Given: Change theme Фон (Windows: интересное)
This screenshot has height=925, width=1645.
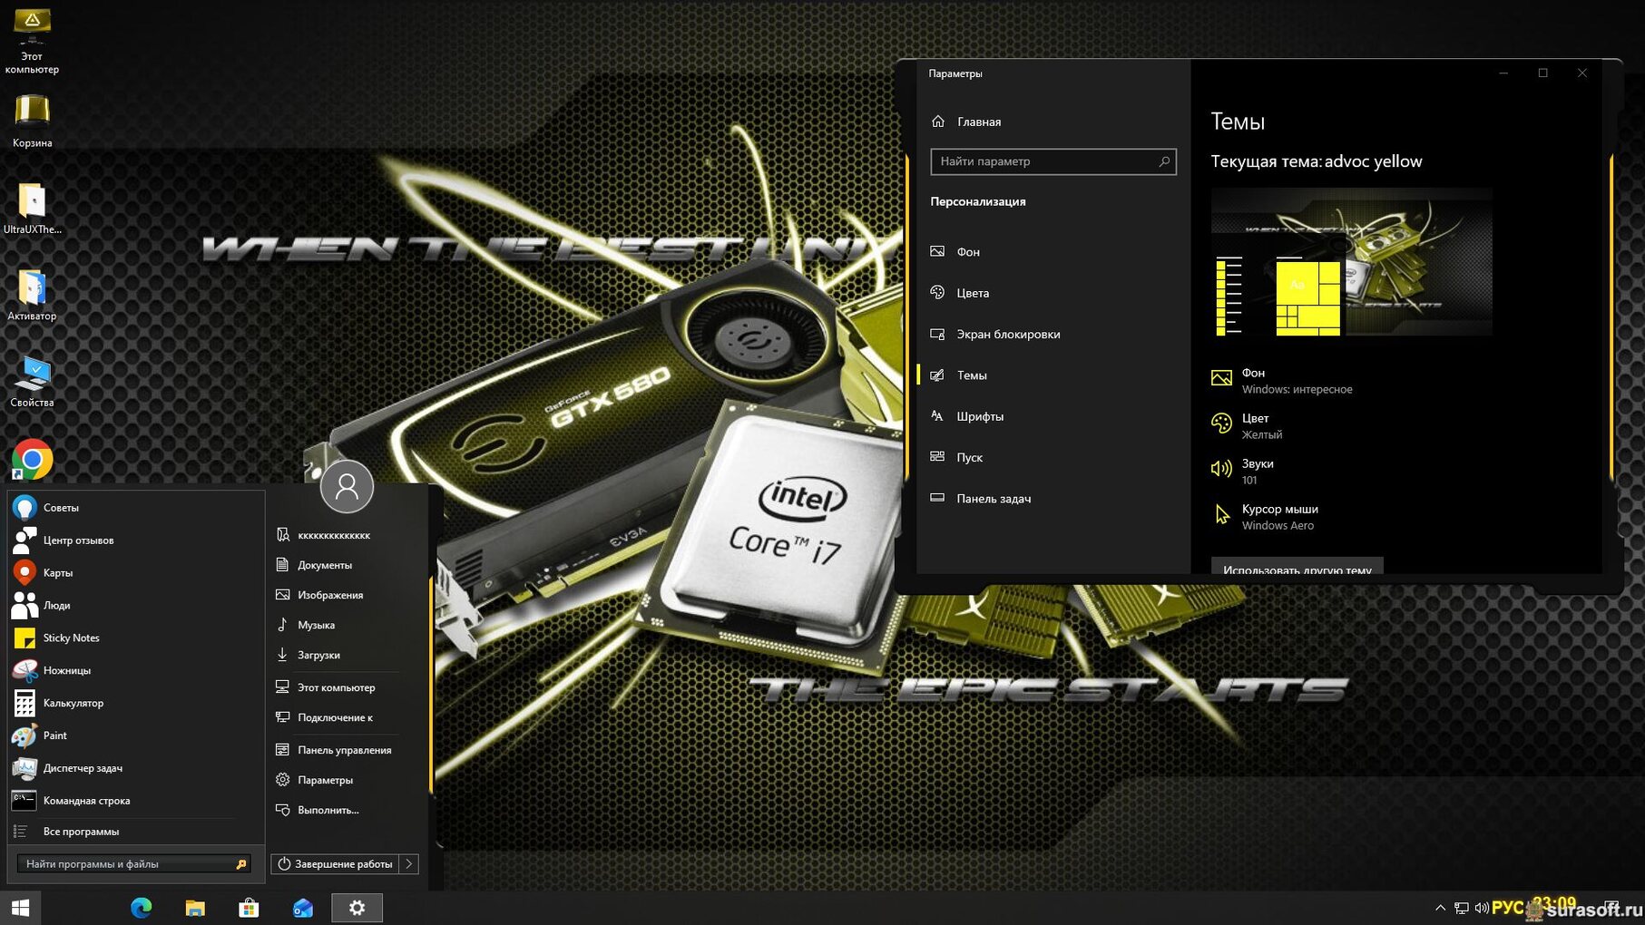Looking at the screenshot, I should pos(1282,381).
